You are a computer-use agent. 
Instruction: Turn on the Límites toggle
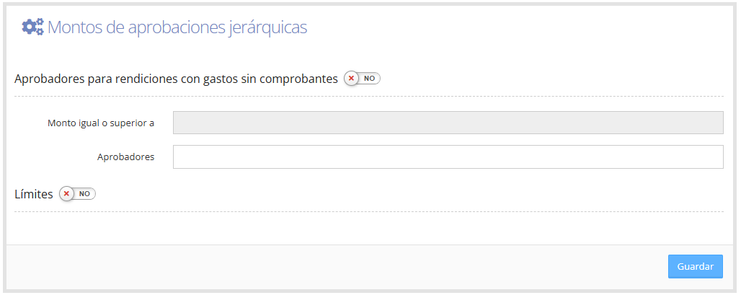click(x=78, y=194)
